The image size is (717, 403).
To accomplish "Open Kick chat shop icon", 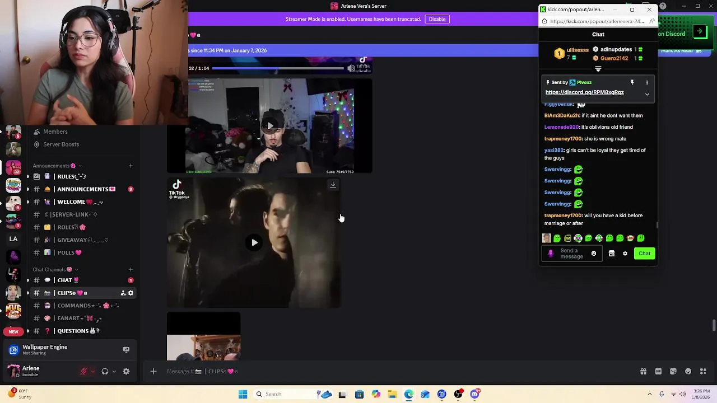I will 612,254.
